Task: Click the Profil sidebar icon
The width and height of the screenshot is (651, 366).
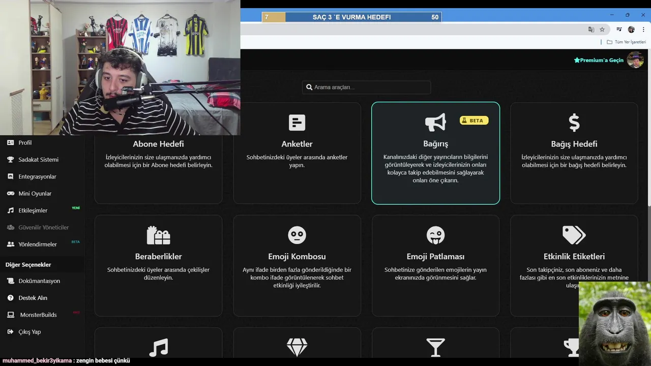Action: 10,143
